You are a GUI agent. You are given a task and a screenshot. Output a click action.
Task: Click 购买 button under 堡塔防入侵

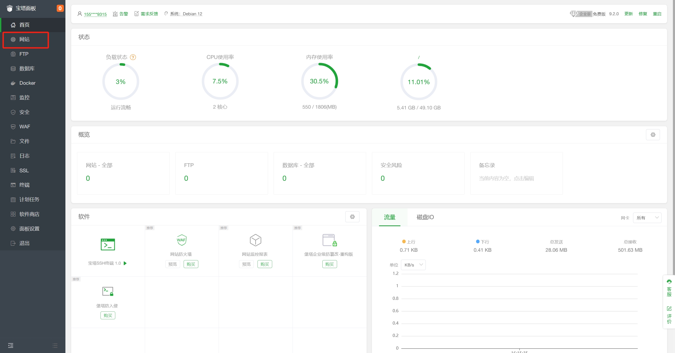[108, 315]
